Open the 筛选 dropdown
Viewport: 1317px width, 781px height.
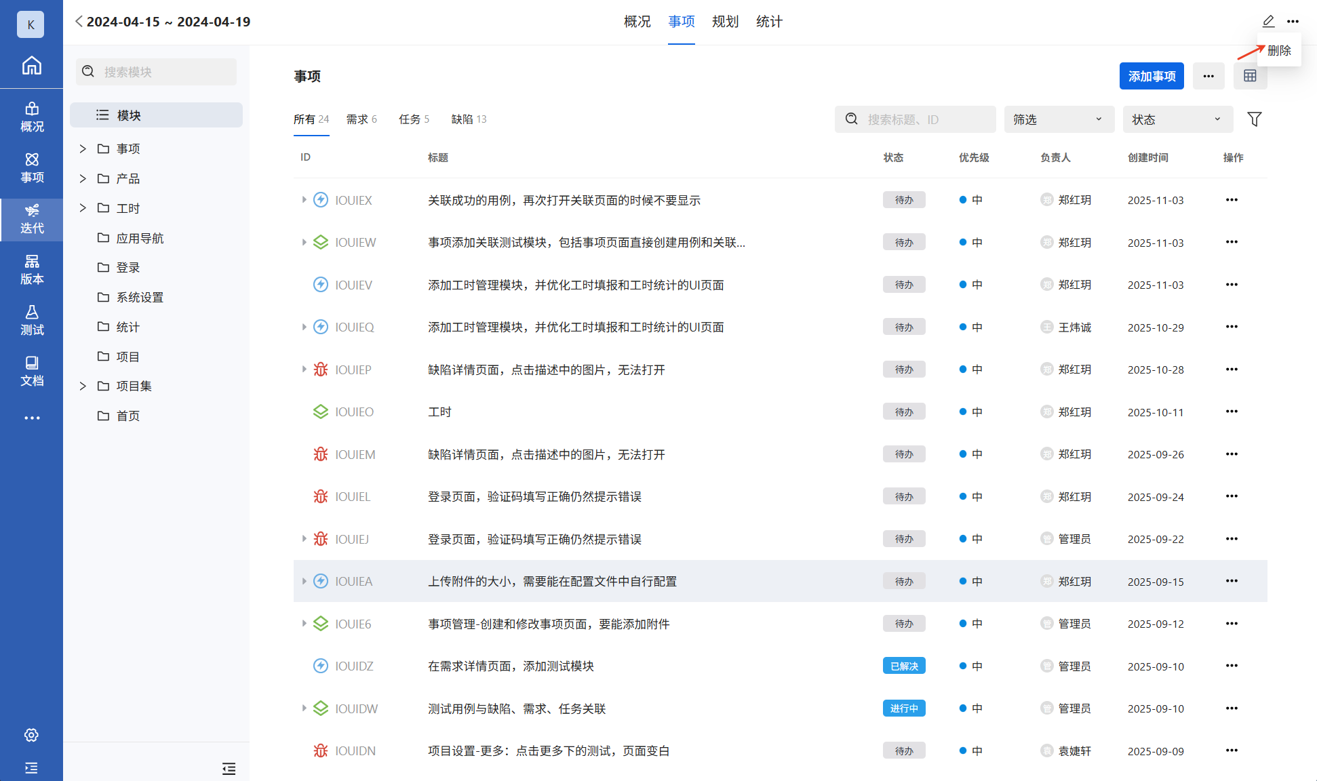[1058, 119]
